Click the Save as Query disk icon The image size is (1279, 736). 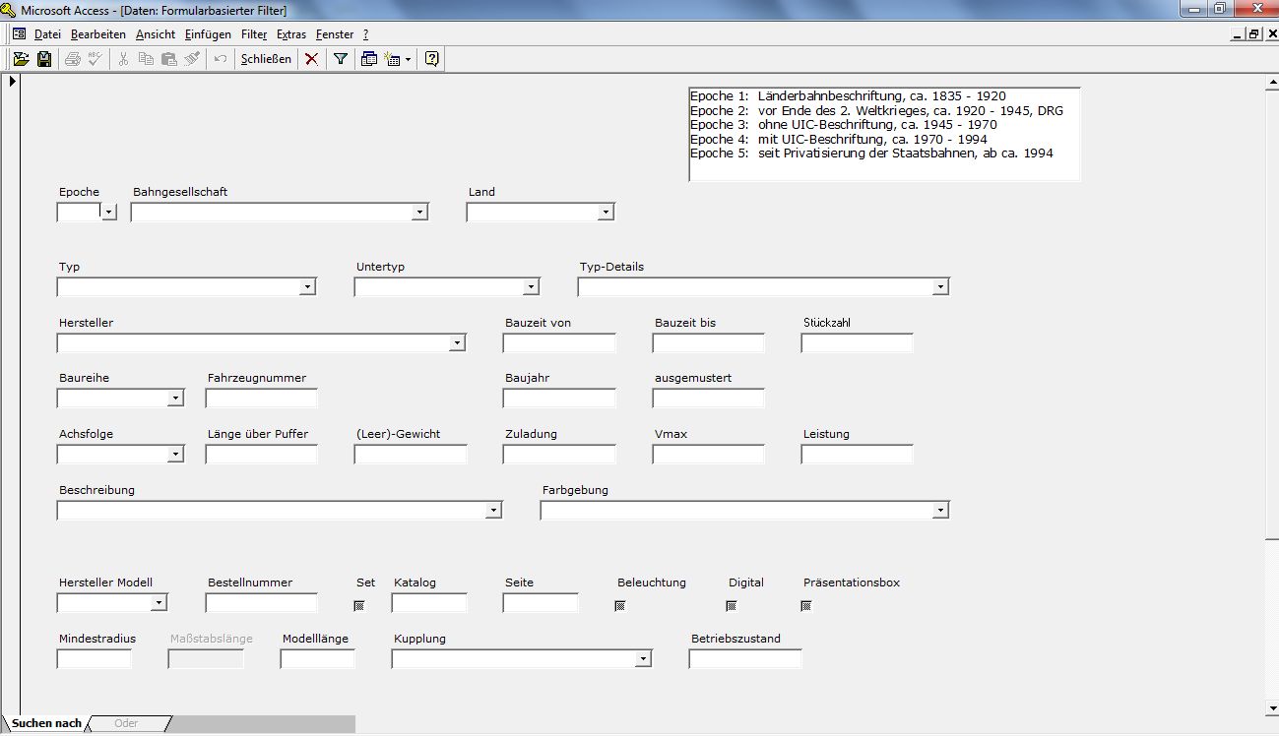tap(44, 59)
